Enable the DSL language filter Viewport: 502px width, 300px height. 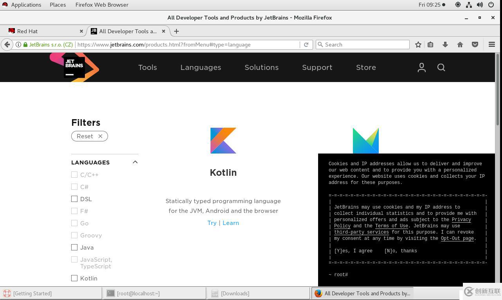tap(74, 199)
